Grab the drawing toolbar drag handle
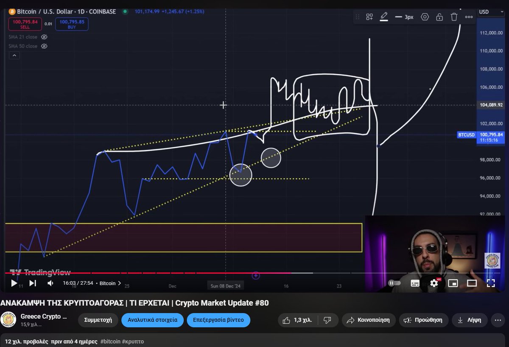Image resolution: width=509 pixels, height=347 pixels. point(358,17)
